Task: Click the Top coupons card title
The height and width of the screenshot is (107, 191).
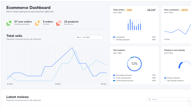Action: click(x=119, y=50)
